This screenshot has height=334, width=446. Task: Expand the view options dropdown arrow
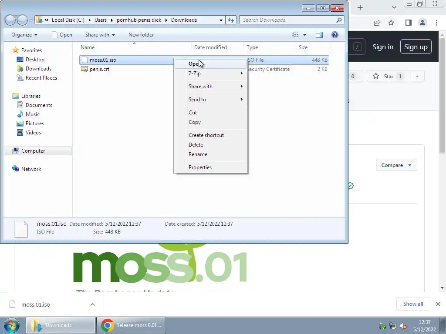point(304,35)
